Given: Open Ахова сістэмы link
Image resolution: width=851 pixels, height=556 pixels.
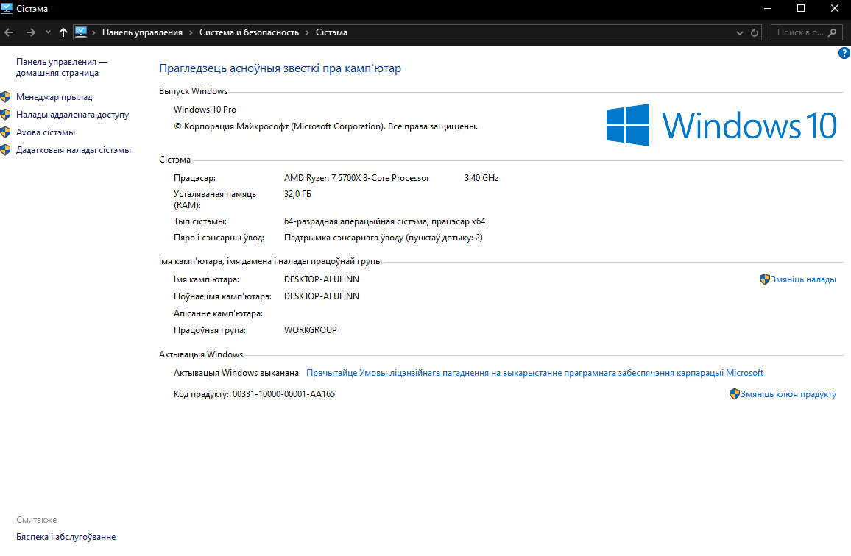Looking at the screenshot, I should [46, 132].
